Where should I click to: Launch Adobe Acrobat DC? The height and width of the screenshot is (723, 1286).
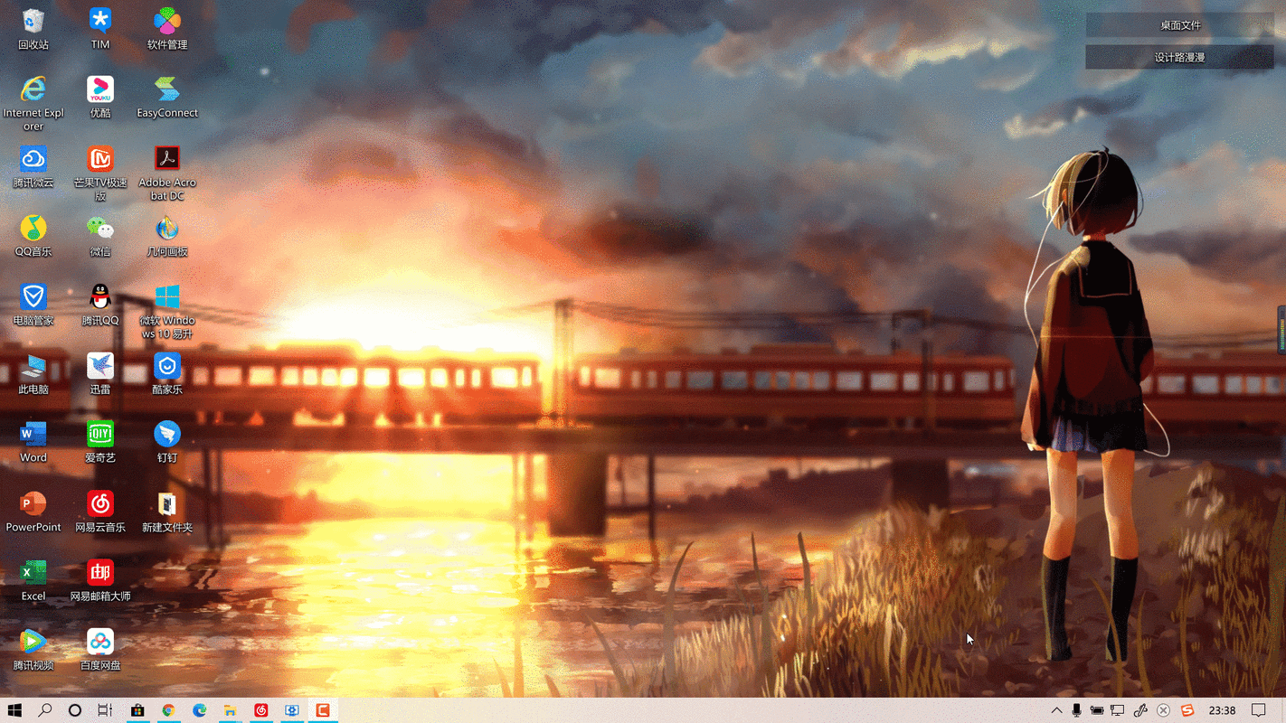pos(166,159)
